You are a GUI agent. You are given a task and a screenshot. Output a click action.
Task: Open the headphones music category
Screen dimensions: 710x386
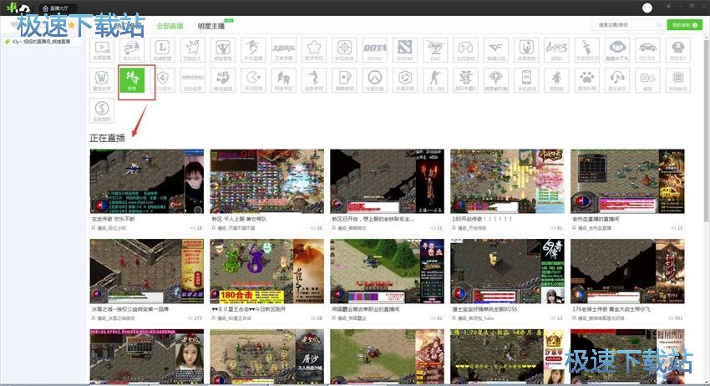click(x=617, y=80)
